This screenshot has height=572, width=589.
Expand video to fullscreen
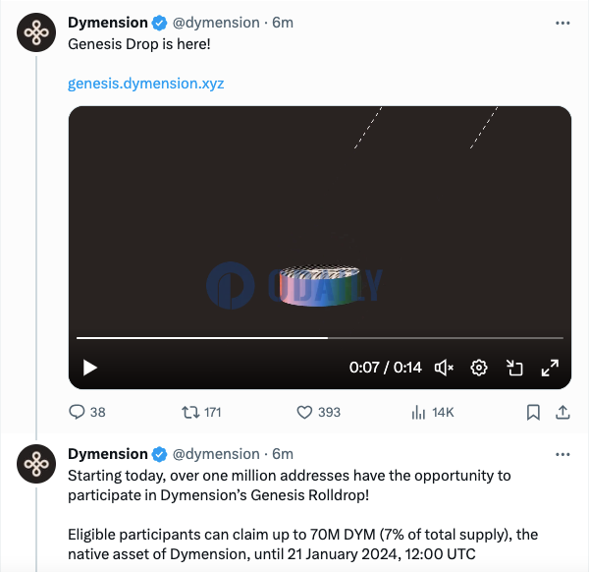550,368
